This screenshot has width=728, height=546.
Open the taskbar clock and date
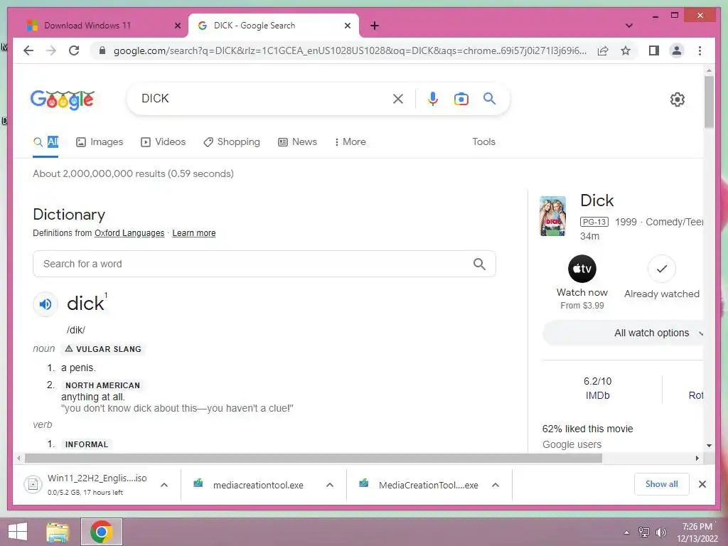(x=697, y=532)
